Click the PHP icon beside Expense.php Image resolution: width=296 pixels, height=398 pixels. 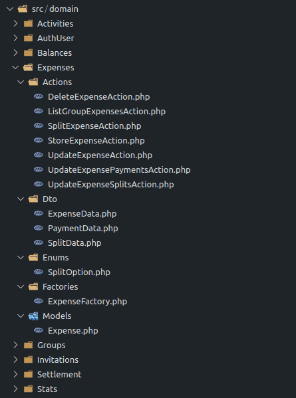coord(39,330)
